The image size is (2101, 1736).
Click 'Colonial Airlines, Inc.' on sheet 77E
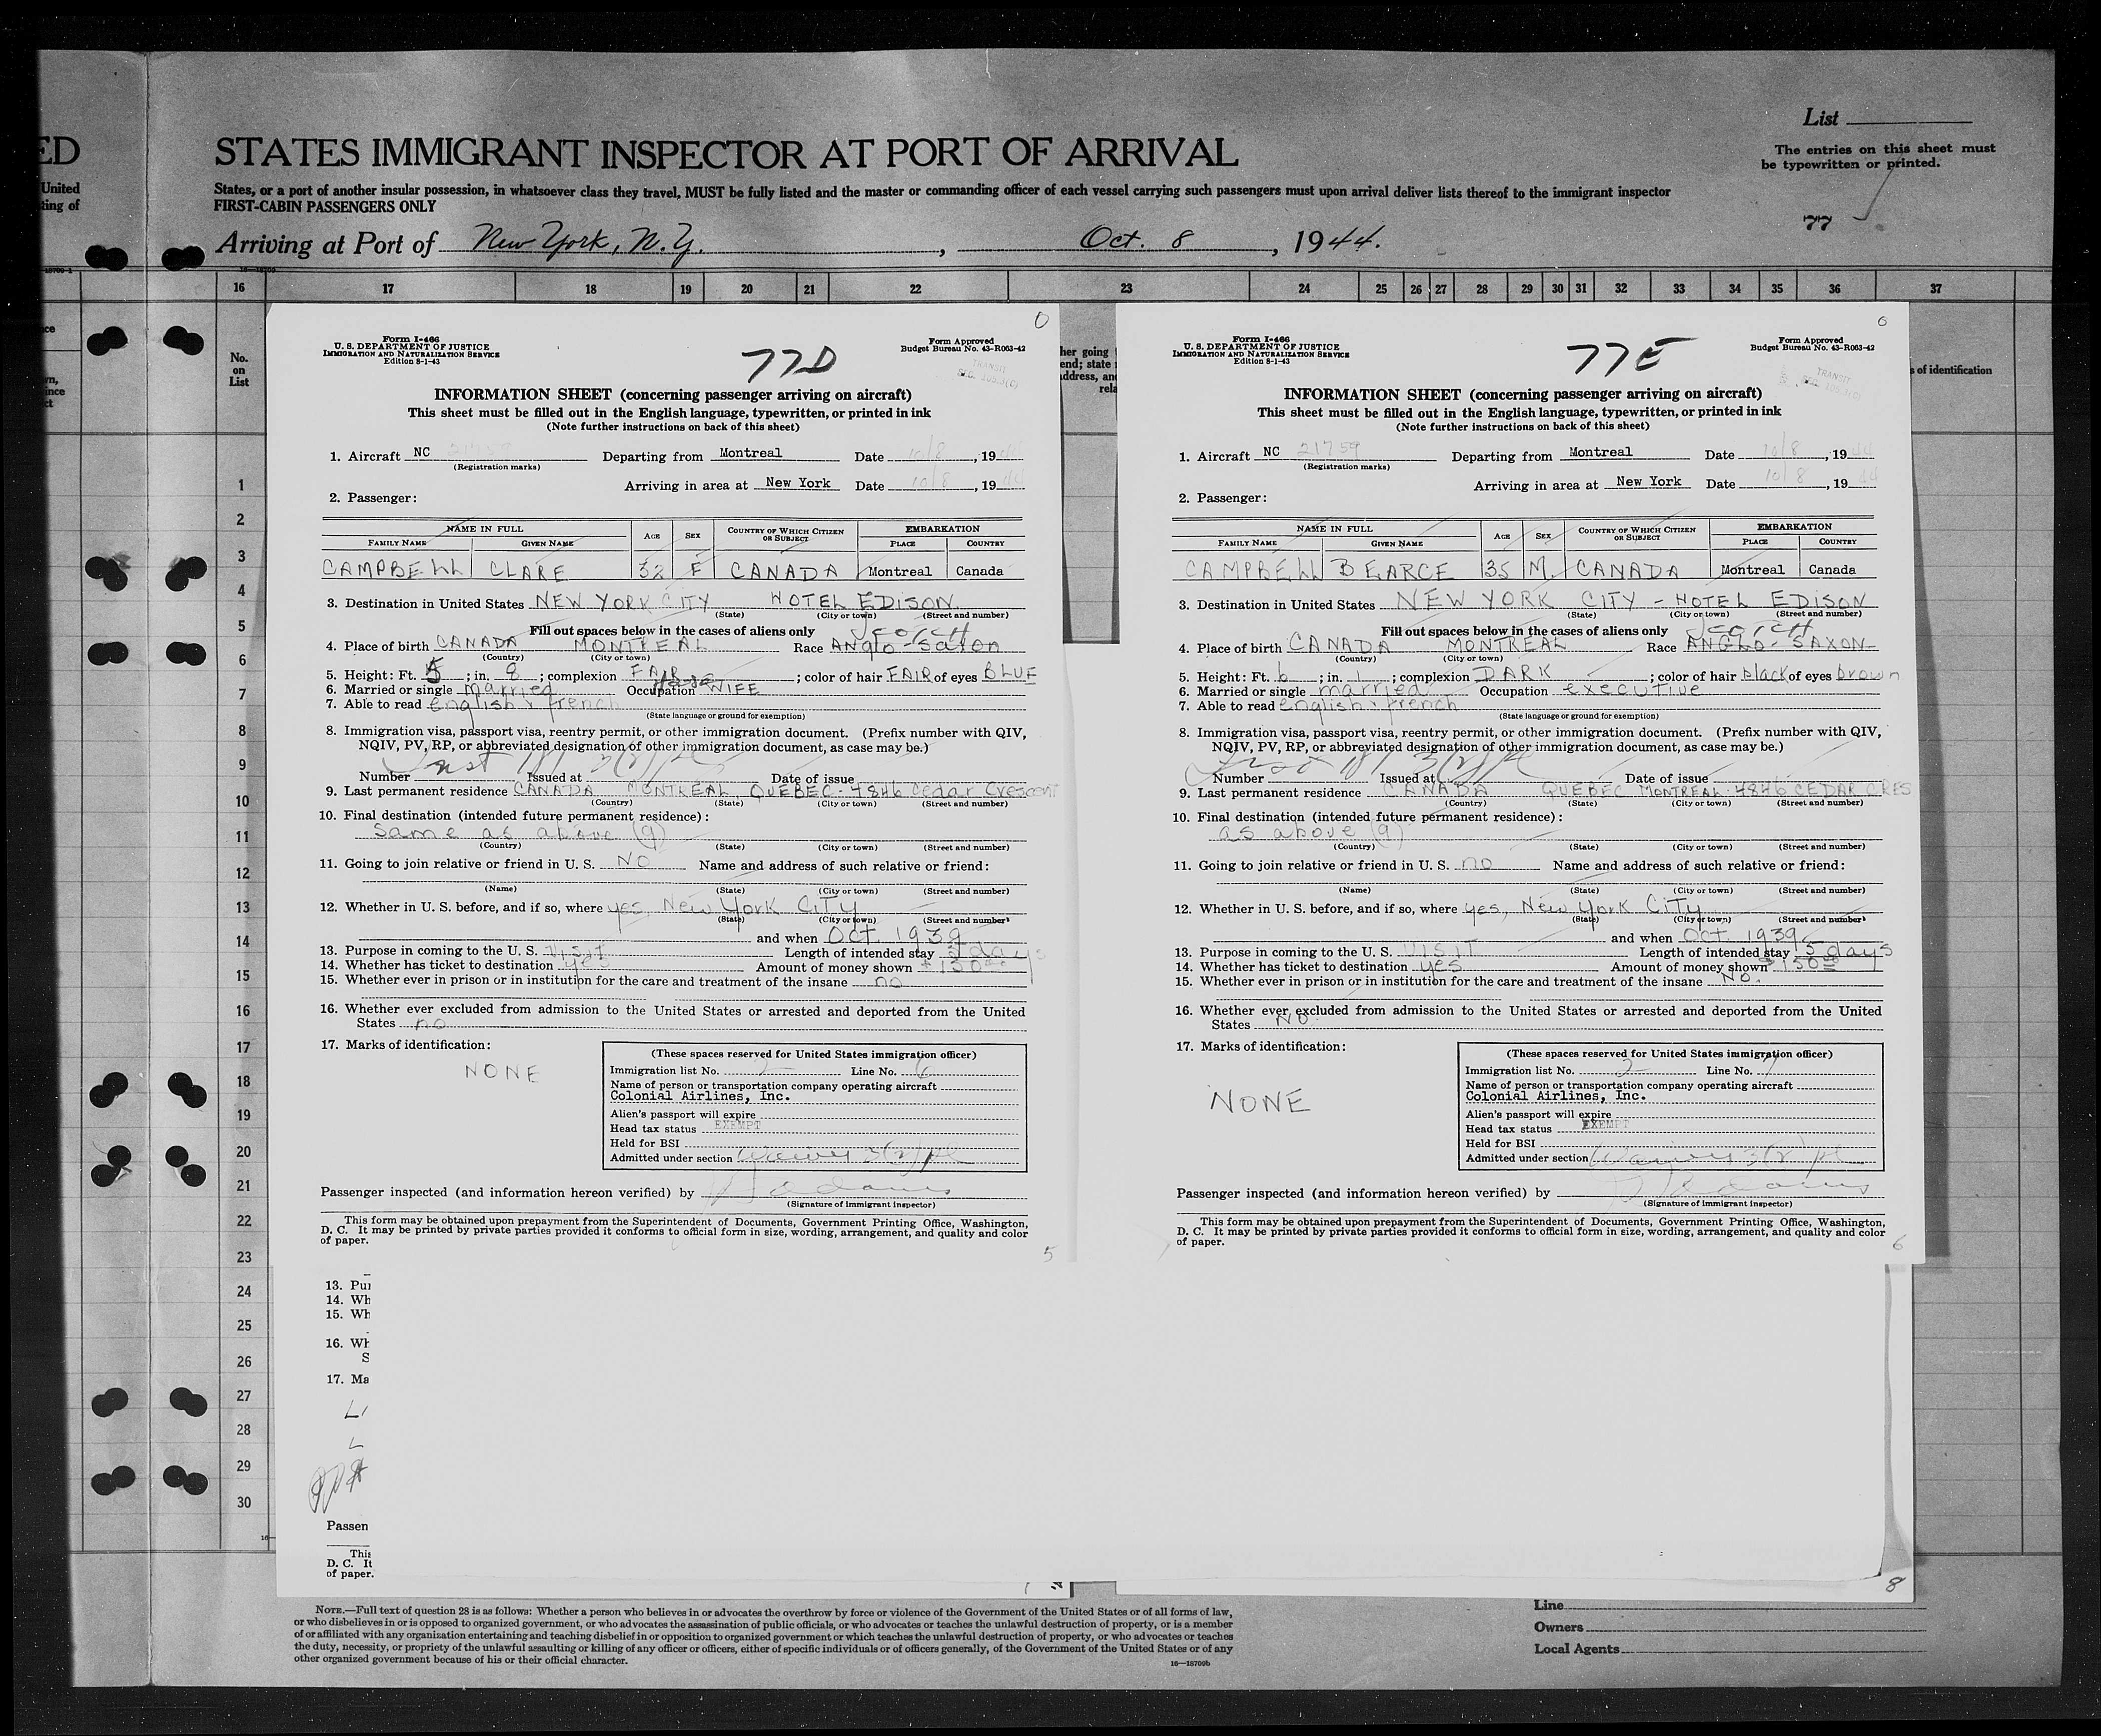click(1555, 1096)
